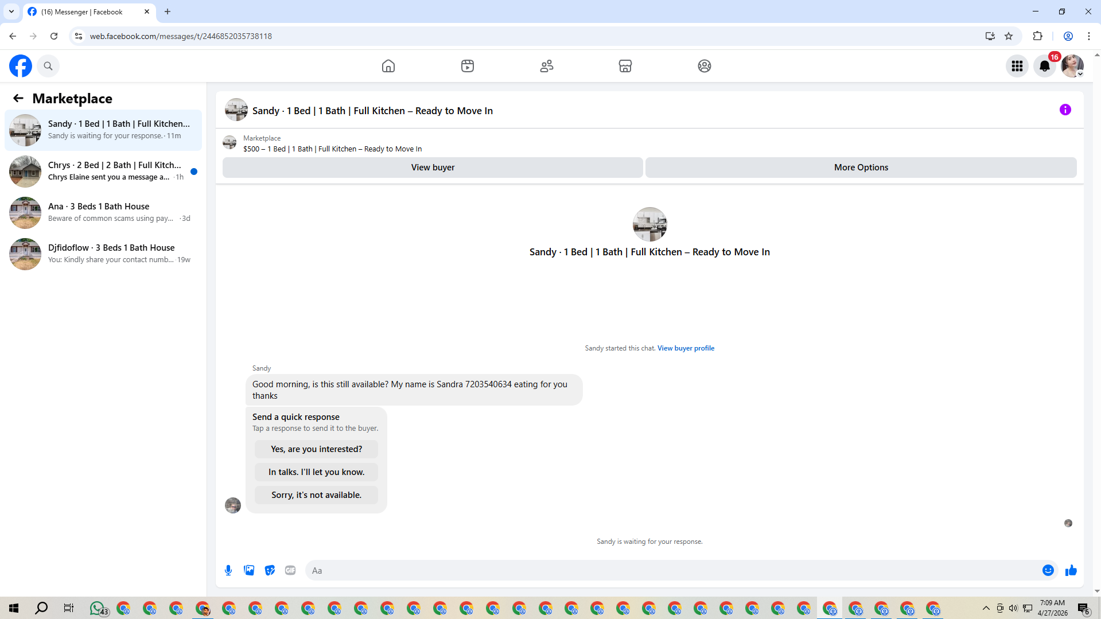
Task: Open the taskbar clock and date
Action: click(x=1052, y=608)
